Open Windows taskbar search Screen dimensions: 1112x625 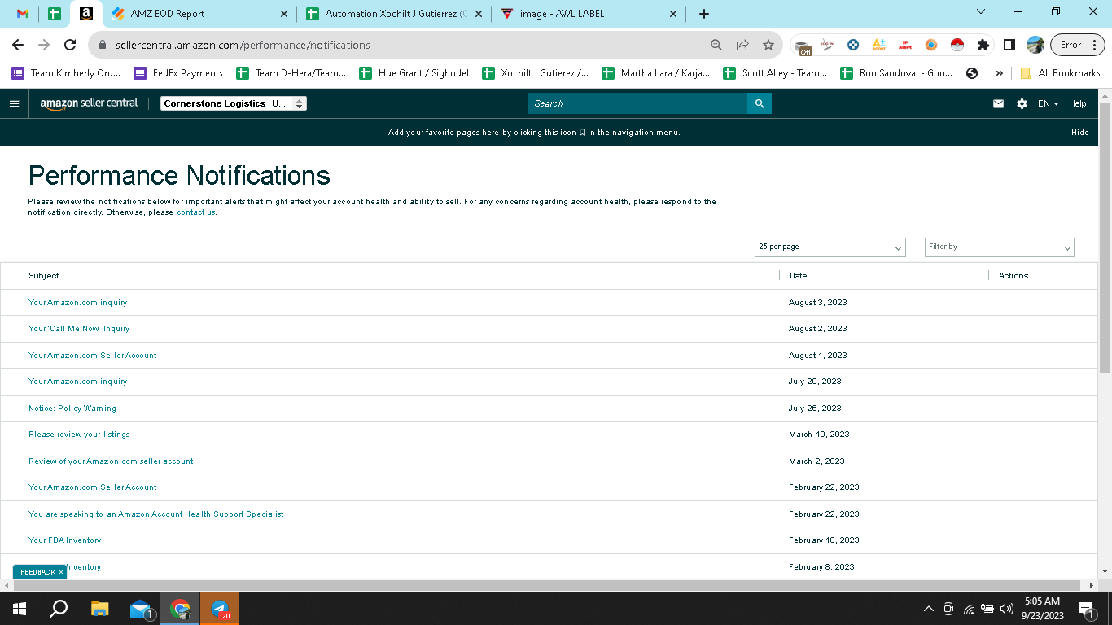point(59,609)
